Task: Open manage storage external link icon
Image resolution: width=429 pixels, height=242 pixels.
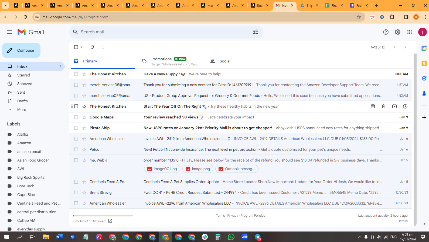Action: pos(110,221)
